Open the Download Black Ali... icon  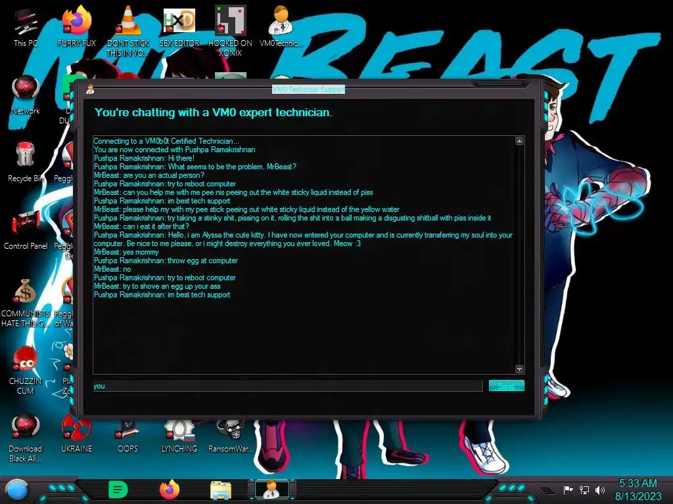26,438
